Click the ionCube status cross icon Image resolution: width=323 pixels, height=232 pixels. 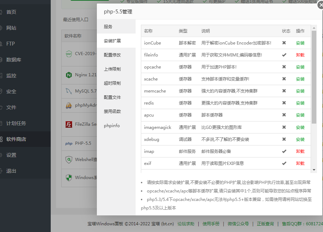(284, 43)
